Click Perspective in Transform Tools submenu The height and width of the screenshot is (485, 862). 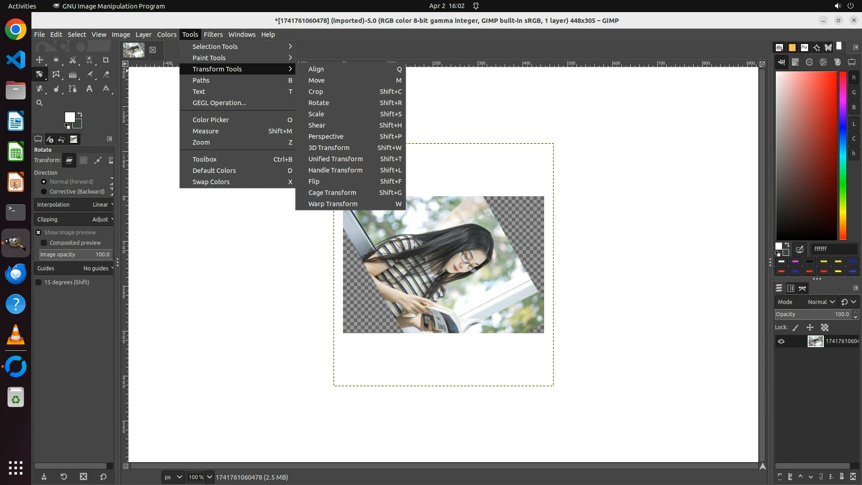tap(325, 137)
